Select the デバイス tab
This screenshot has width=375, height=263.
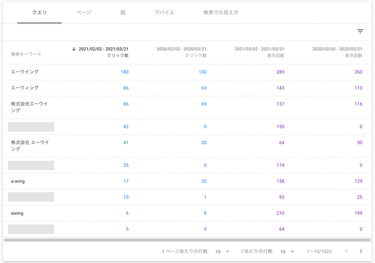tap(164, 12)
